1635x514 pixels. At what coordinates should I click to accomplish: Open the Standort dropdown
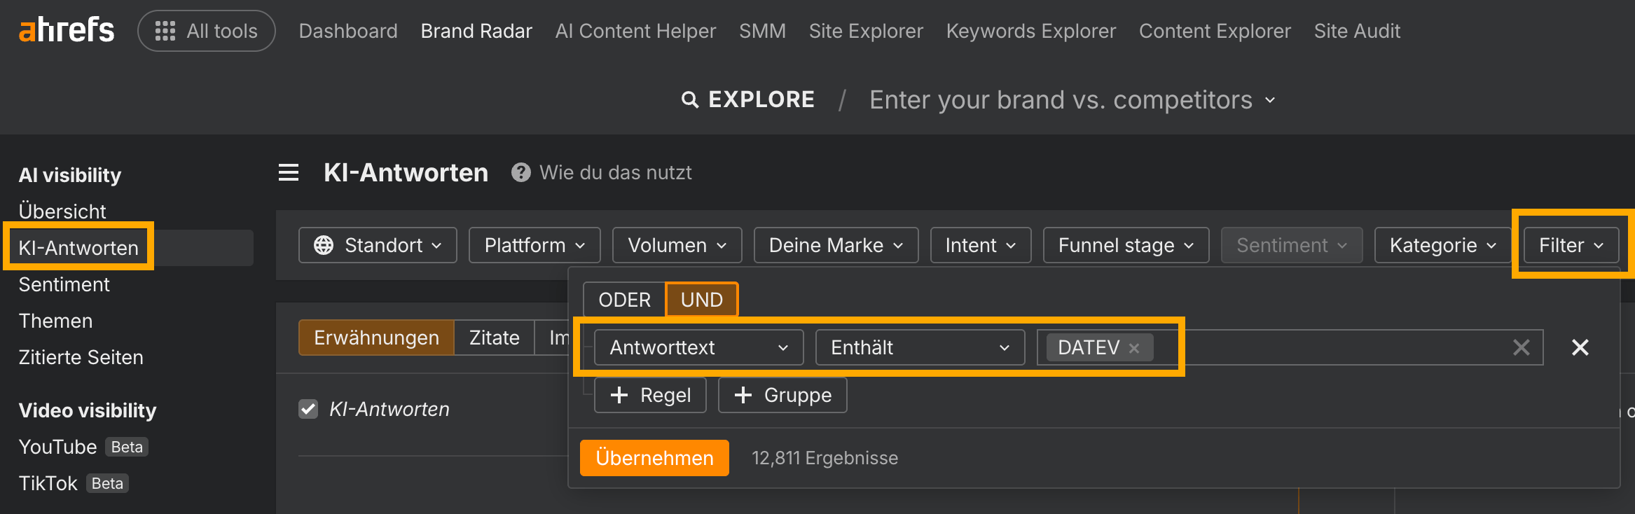coord(378,245)
